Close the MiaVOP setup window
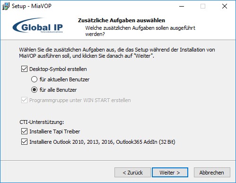Screen dimensions: 236x183 (x=225, y=6)
